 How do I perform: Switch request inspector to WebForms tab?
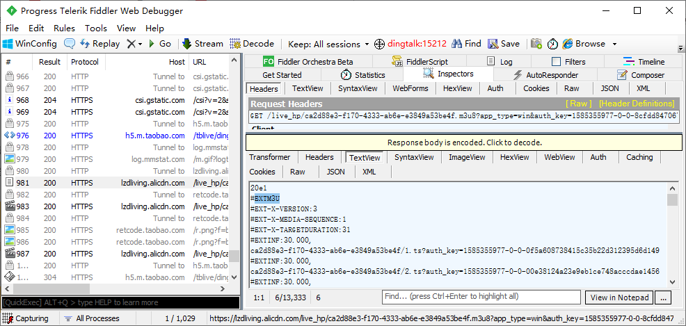[x=410, y=88]
